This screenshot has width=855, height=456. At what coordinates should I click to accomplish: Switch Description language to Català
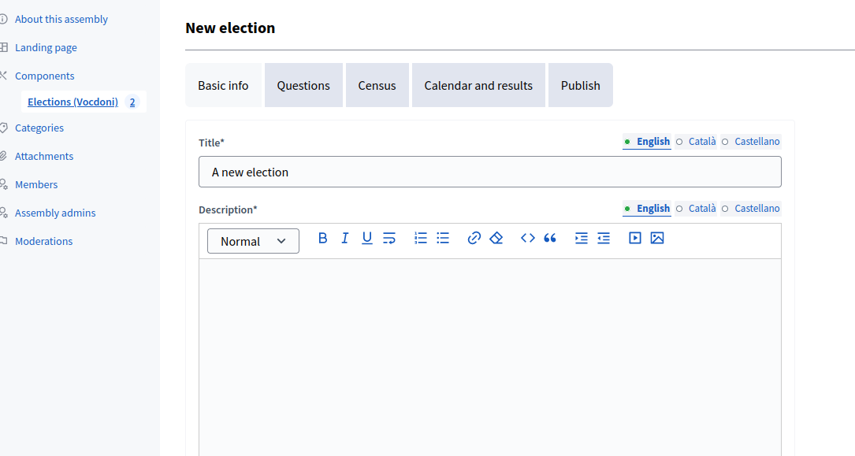[x=701, y=209]
